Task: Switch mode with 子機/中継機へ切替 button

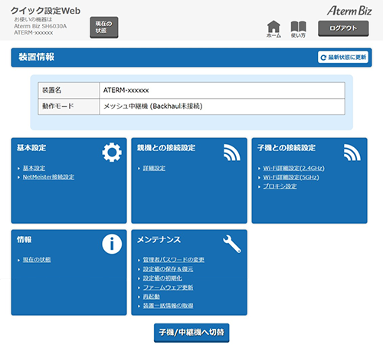Action: click(191, 333)
